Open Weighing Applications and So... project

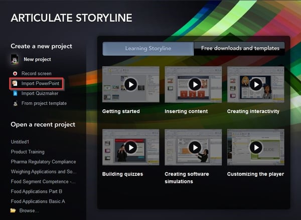click(44, 171)
